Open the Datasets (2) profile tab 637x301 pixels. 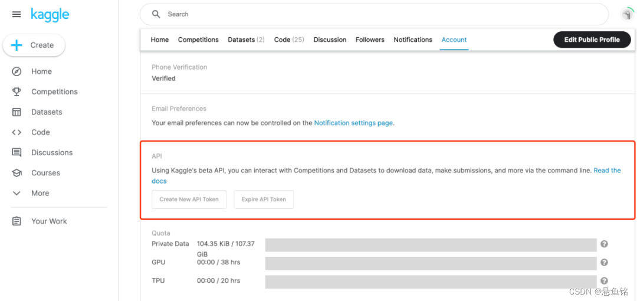click(x=246, y=40)
